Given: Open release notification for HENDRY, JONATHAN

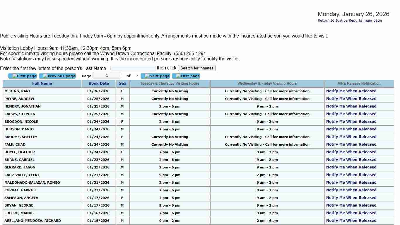Looking at the screenshot, I should pyautogui.click(x=351, y=106).
